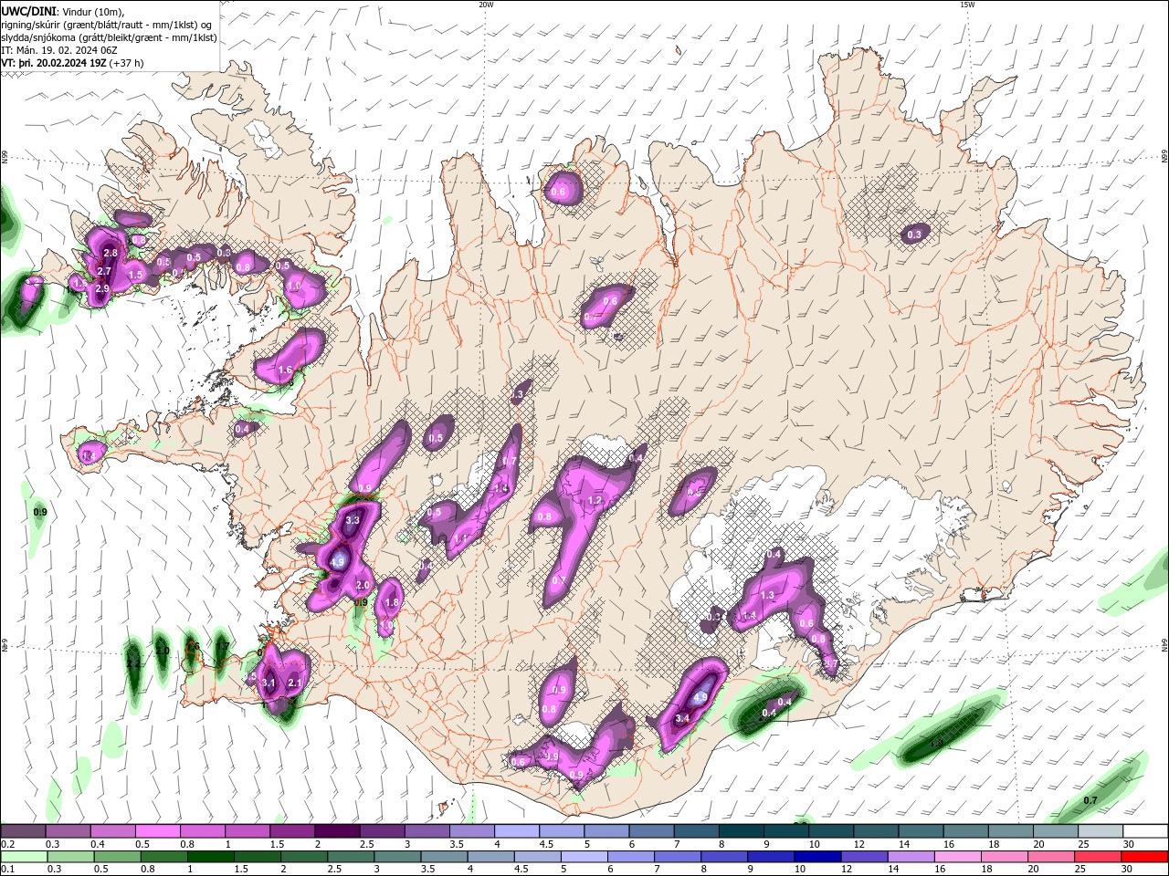1169x876 pixels.
Task: Pick the 14–16 lavender swatch, rain legend
Action: point(911,857)
